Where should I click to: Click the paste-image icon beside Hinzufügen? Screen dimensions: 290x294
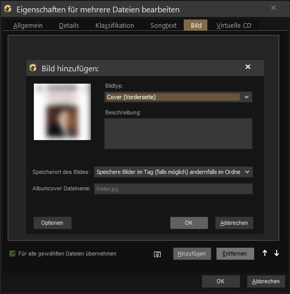click(x=157, y=254)
